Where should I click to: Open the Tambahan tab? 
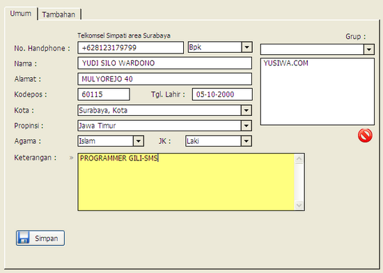tap(58, 15)
